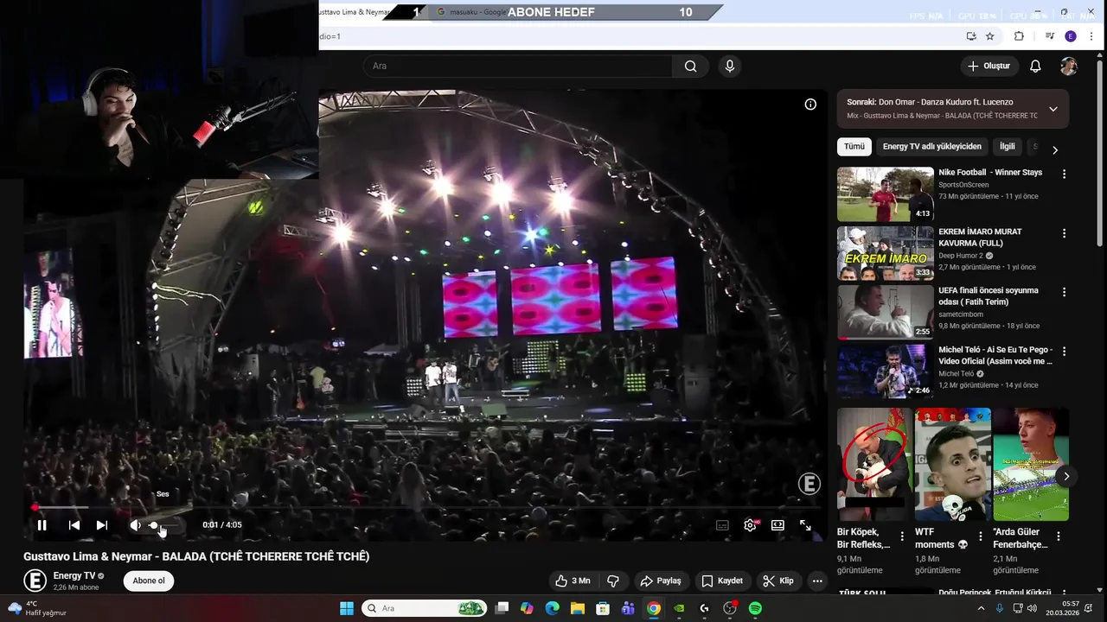Open Chrome media controls icon
This screenshot has width=1107, height=622.
click(1049, 36)
